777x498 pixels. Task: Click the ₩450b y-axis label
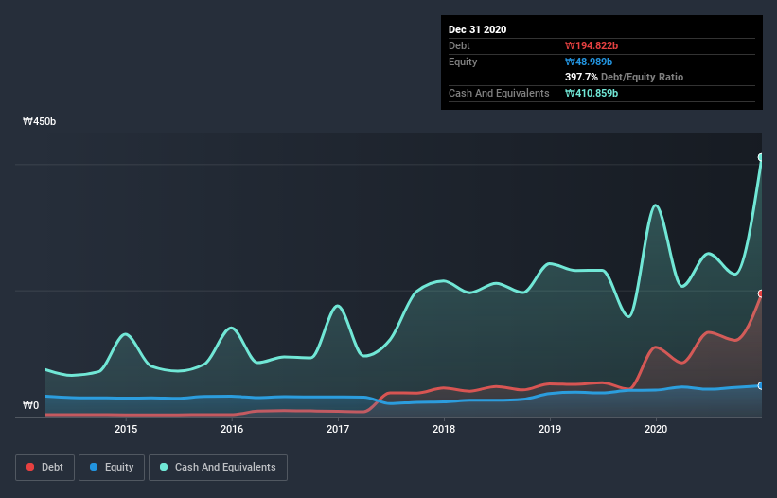(39, 122)
